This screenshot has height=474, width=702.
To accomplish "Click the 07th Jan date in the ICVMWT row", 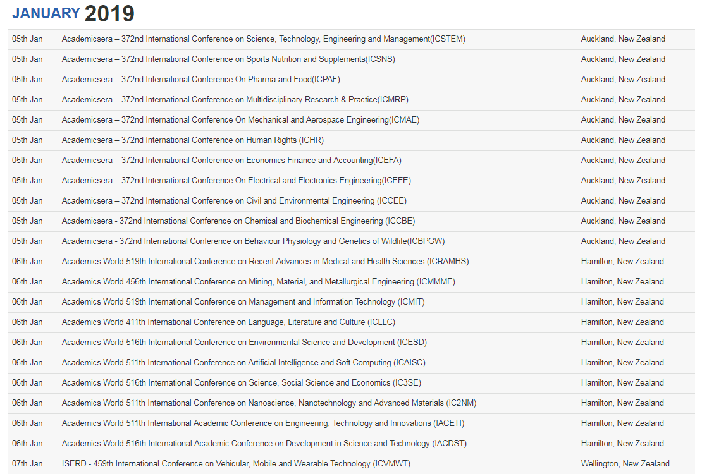I will (x=27, y=464).
